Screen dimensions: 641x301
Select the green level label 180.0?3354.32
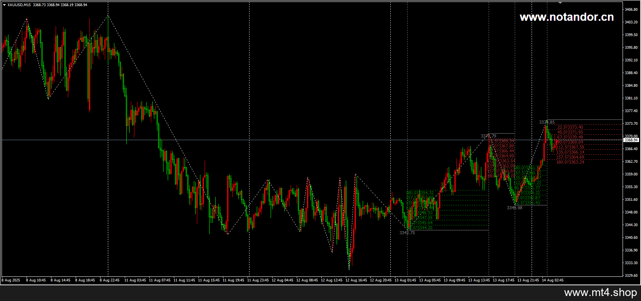coord(420,193)
